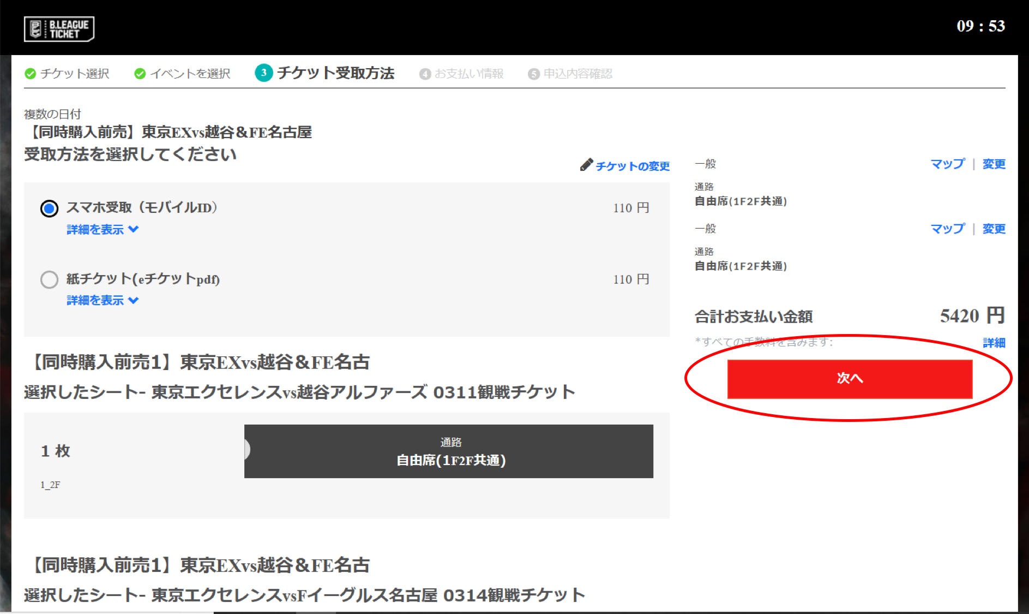Expand 詳細を表示 under スマホ受取
Screen dimensions: 1029x614
coord(102,230)
